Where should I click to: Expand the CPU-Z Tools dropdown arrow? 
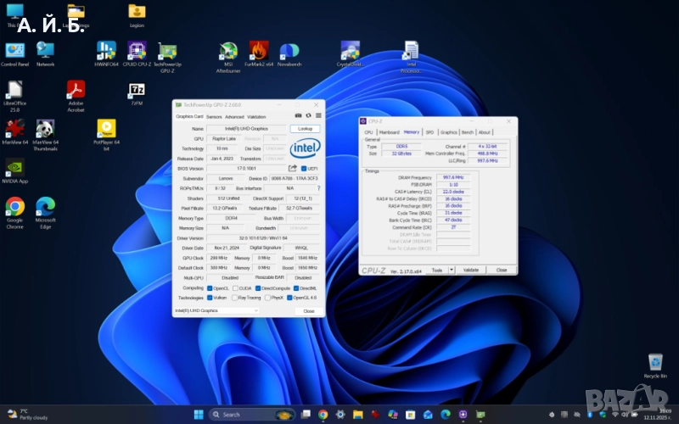point(452,270)
